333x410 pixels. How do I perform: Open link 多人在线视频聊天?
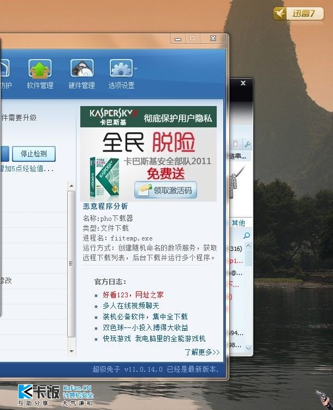(131, 306)
